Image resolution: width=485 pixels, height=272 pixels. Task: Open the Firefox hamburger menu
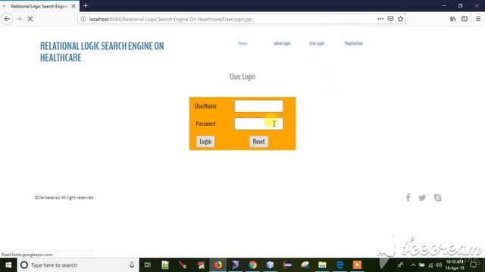click(x=478, y=19)
